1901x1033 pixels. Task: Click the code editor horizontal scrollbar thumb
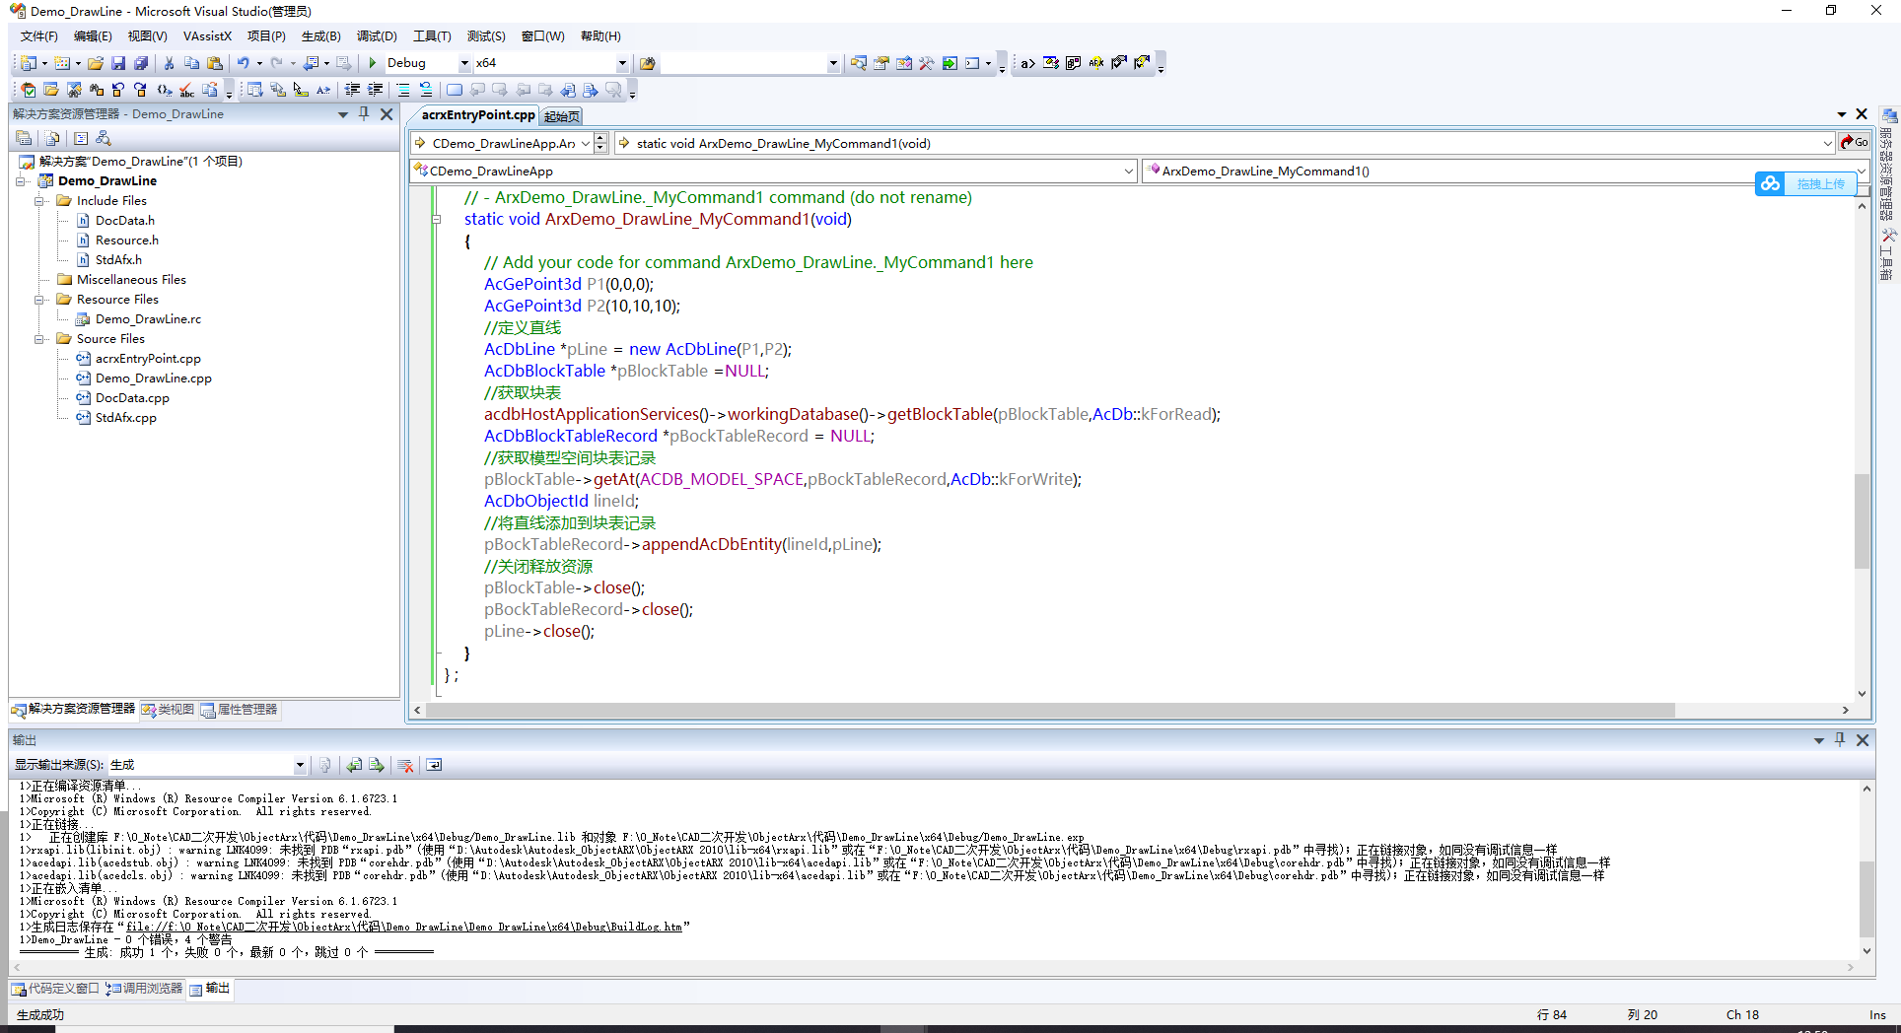1050,710
